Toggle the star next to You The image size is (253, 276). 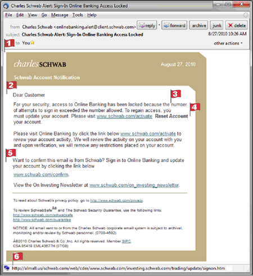click(33, 43)
